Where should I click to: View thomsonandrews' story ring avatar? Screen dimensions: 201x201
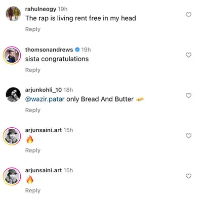(12, 56)
